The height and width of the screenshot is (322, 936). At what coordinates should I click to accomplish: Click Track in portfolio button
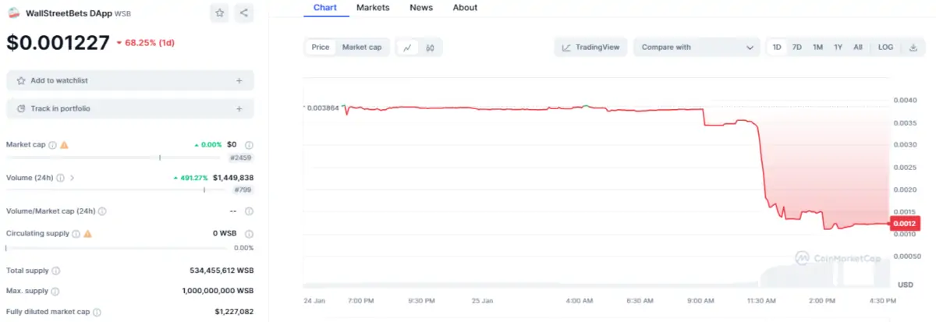(x=130, y=108)
